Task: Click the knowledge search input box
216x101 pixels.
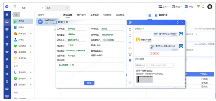Action: point(160,65)
